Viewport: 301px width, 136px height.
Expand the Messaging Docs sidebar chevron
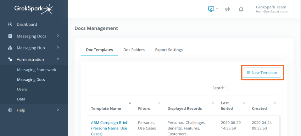58,36
